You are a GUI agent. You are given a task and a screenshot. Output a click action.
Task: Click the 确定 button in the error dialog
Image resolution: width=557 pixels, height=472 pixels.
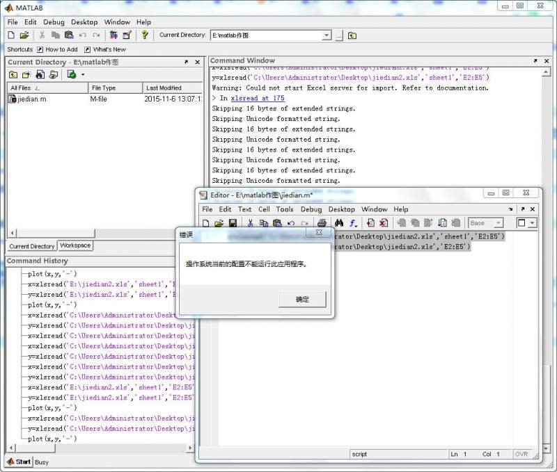pos(302,299)
